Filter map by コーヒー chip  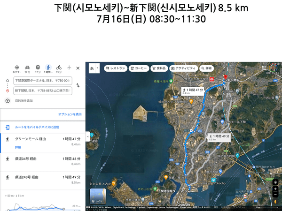tap(139, 68)
